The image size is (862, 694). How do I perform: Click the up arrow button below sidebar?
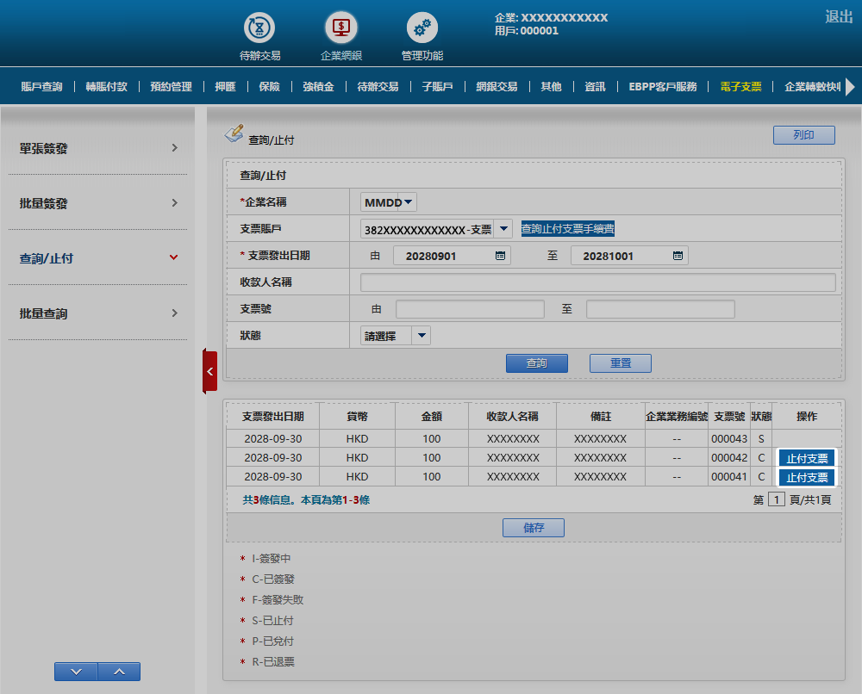119,672
